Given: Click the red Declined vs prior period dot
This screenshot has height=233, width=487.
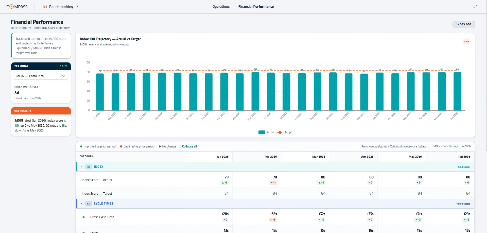Looking at the screenshot, I should (x=121, y=146).
